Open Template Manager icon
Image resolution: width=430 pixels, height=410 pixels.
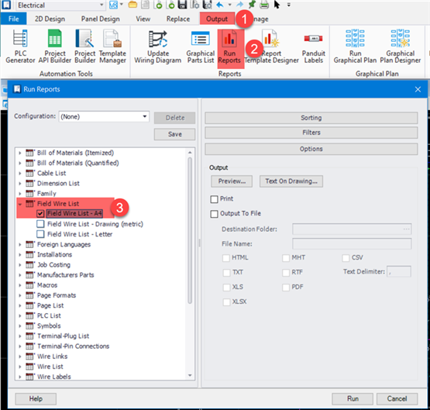[112, 47]
